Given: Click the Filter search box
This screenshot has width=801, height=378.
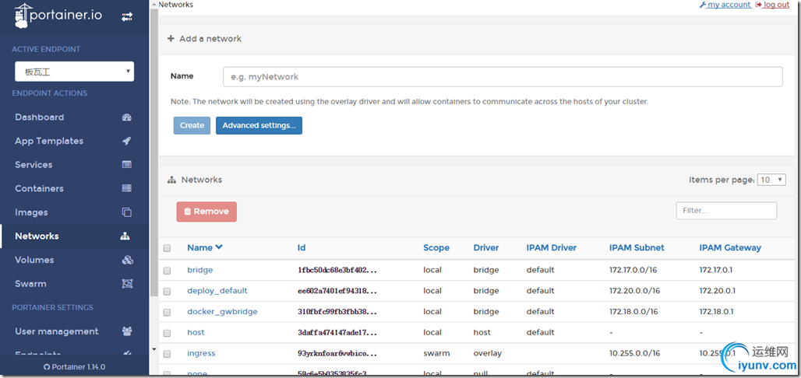Looking at the screenshot, I should click(x=726, y=211).
